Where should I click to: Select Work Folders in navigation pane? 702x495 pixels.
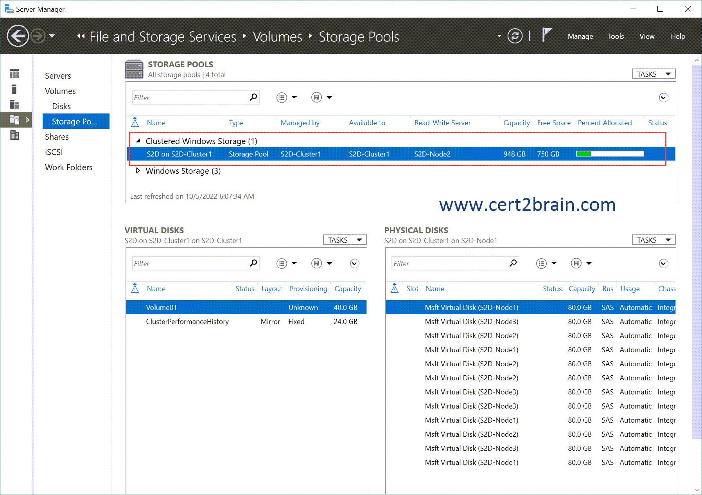pos(69,167)
